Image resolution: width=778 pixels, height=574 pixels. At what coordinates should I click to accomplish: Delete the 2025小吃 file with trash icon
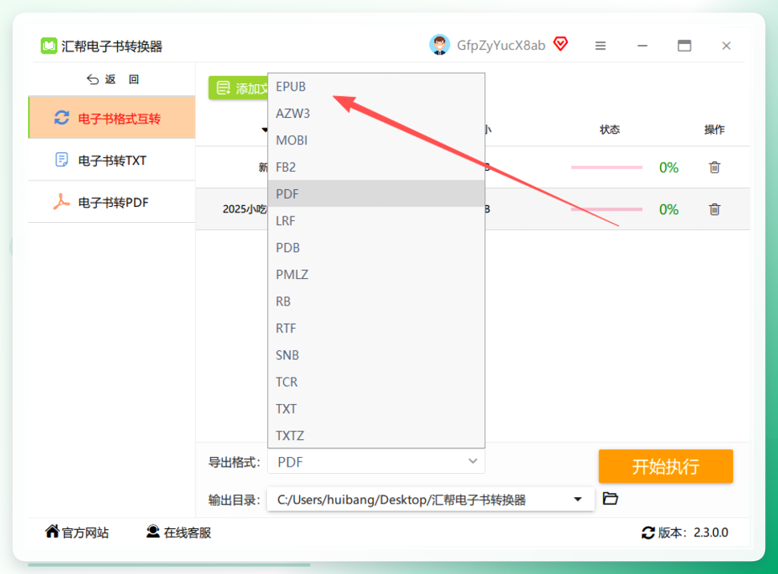coord(715,209)
